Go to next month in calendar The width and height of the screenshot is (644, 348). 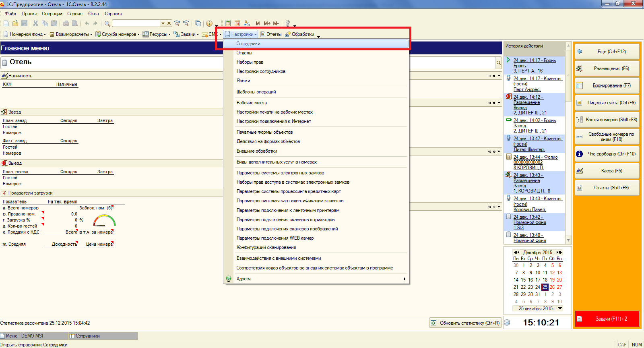pyautogui.click(x=557, y=253)
